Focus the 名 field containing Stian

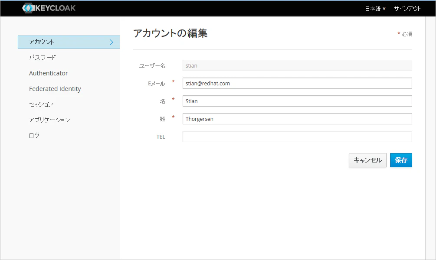point(297,101)
